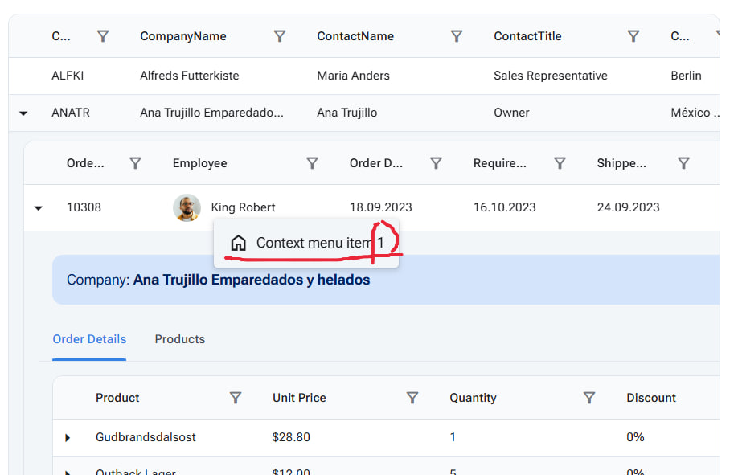Screen dimensions: 738x475
Task: Collapse order 10308 row details
Action: [x=38, y=208]
